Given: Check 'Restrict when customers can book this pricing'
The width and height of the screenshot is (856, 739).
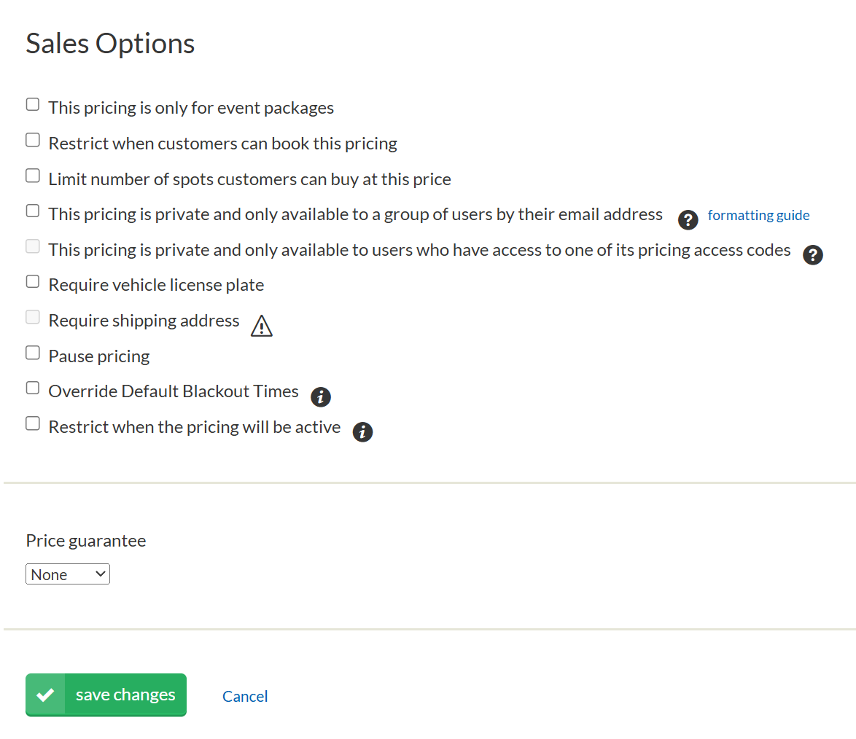Looking at the screenshot, I should (x=33, y=140).
